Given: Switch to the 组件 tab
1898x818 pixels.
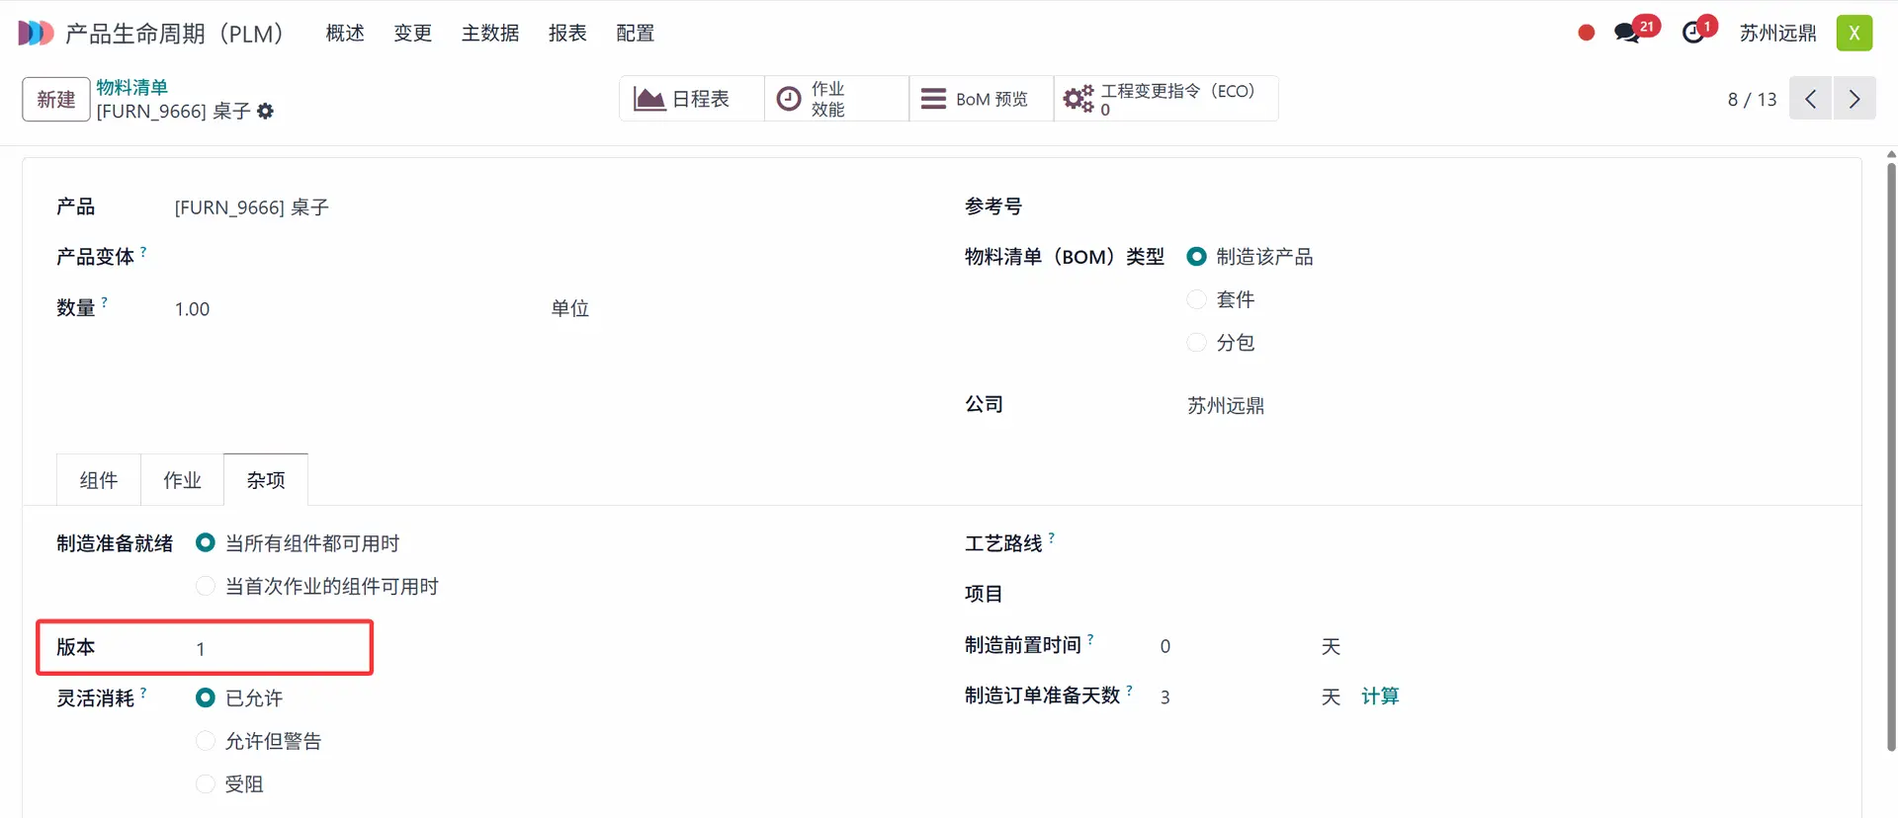Looking at the screenshot, I should (x=99, y=480).
